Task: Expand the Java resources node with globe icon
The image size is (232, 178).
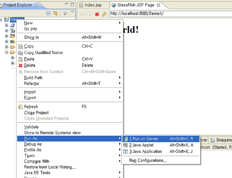Action: point(6,36)
